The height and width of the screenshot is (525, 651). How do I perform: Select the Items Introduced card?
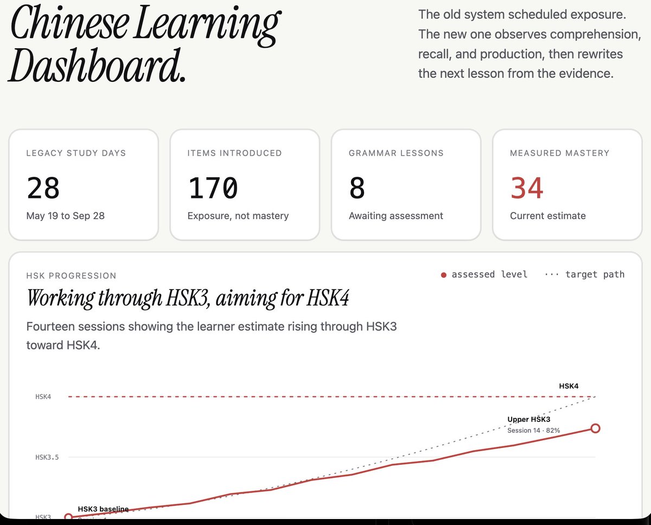pyautogui.click(x=245, y=184)
